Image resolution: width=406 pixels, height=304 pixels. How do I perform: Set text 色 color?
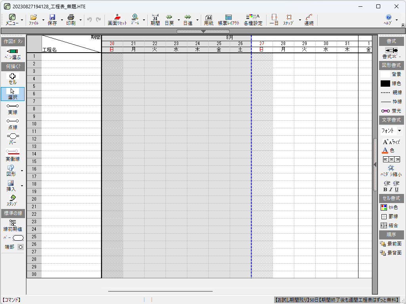click(388, 150)
